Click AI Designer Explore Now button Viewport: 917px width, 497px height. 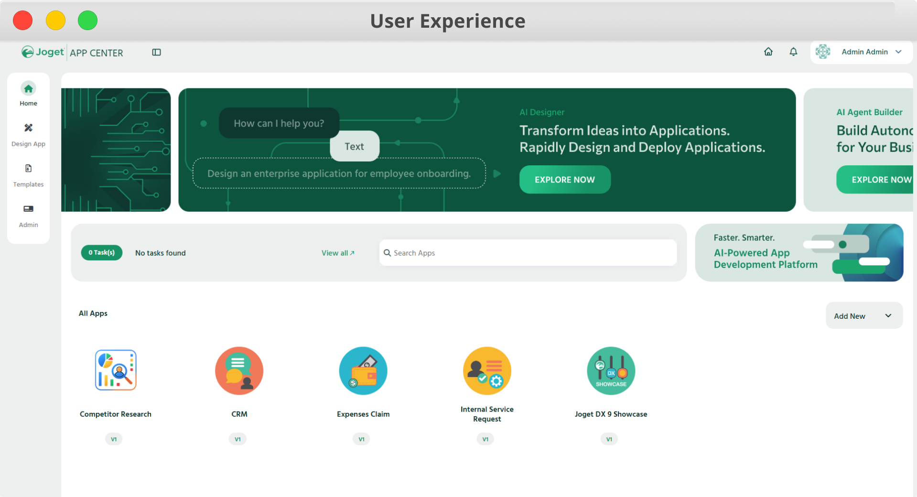[564, 180]
